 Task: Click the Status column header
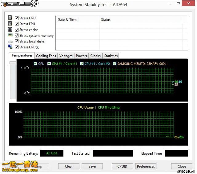pyautogui.click(x=141, y=20)
